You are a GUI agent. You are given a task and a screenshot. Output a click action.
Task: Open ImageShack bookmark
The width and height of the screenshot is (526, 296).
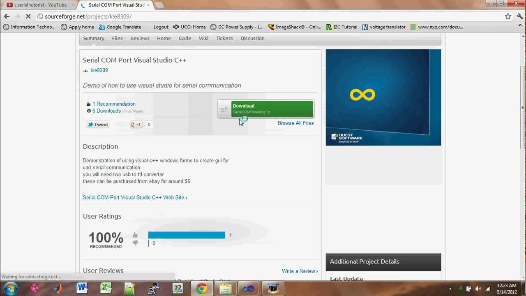295,27
